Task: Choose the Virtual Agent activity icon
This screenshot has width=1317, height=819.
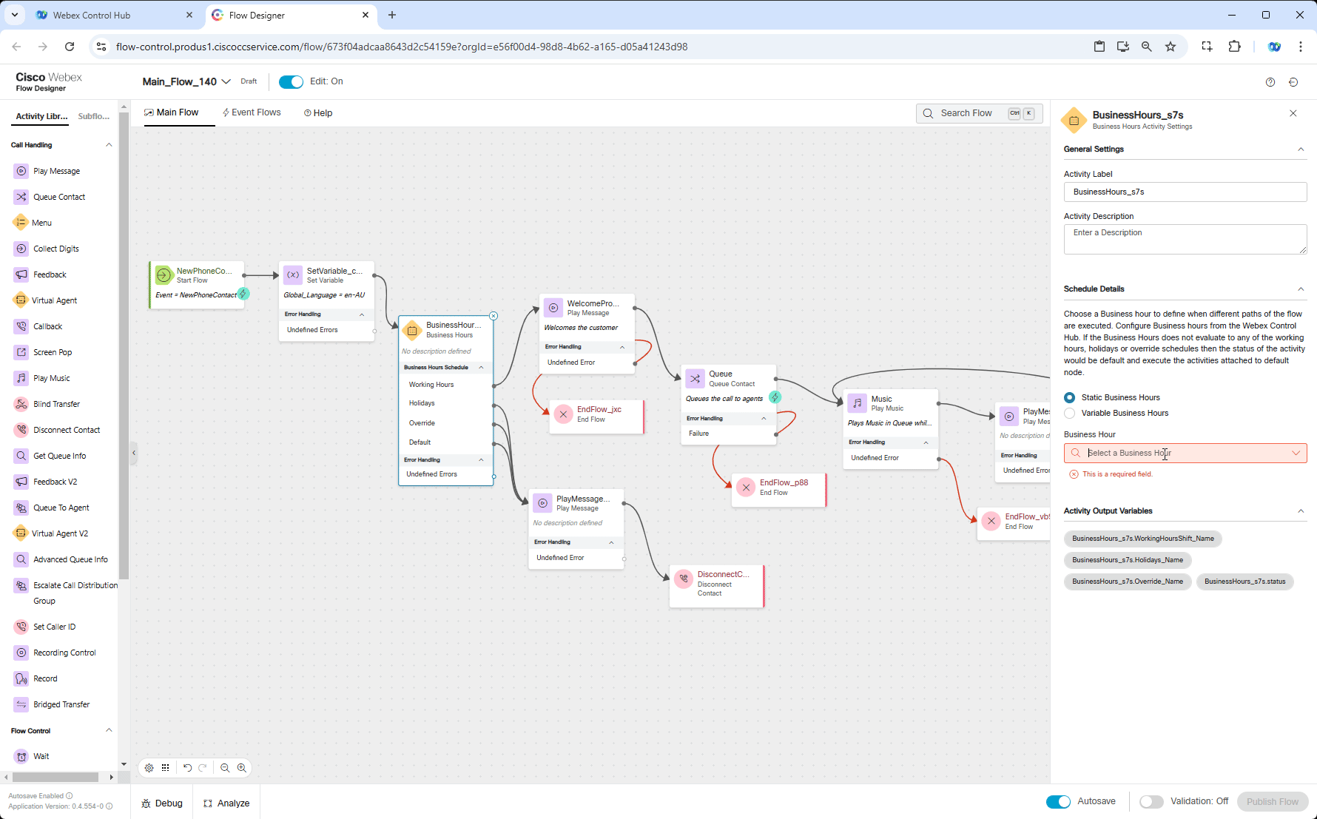Action: [x=21, y=300]
